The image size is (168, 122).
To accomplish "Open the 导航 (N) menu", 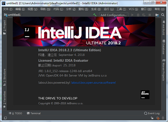I will 45,9.
